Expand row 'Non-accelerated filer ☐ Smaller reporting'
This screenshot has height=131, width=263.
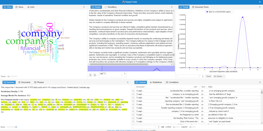tap(133, 104)
